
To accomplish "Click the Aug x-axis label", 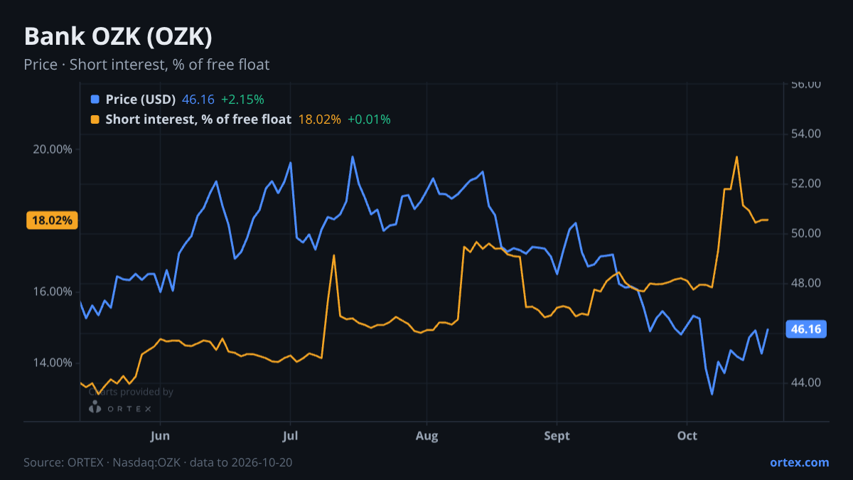I will pos(426,436).
